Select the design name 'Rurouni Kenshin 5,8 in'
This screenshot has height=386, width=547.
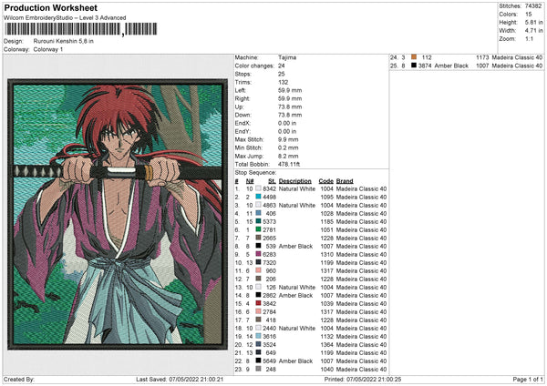coord(64,41)
